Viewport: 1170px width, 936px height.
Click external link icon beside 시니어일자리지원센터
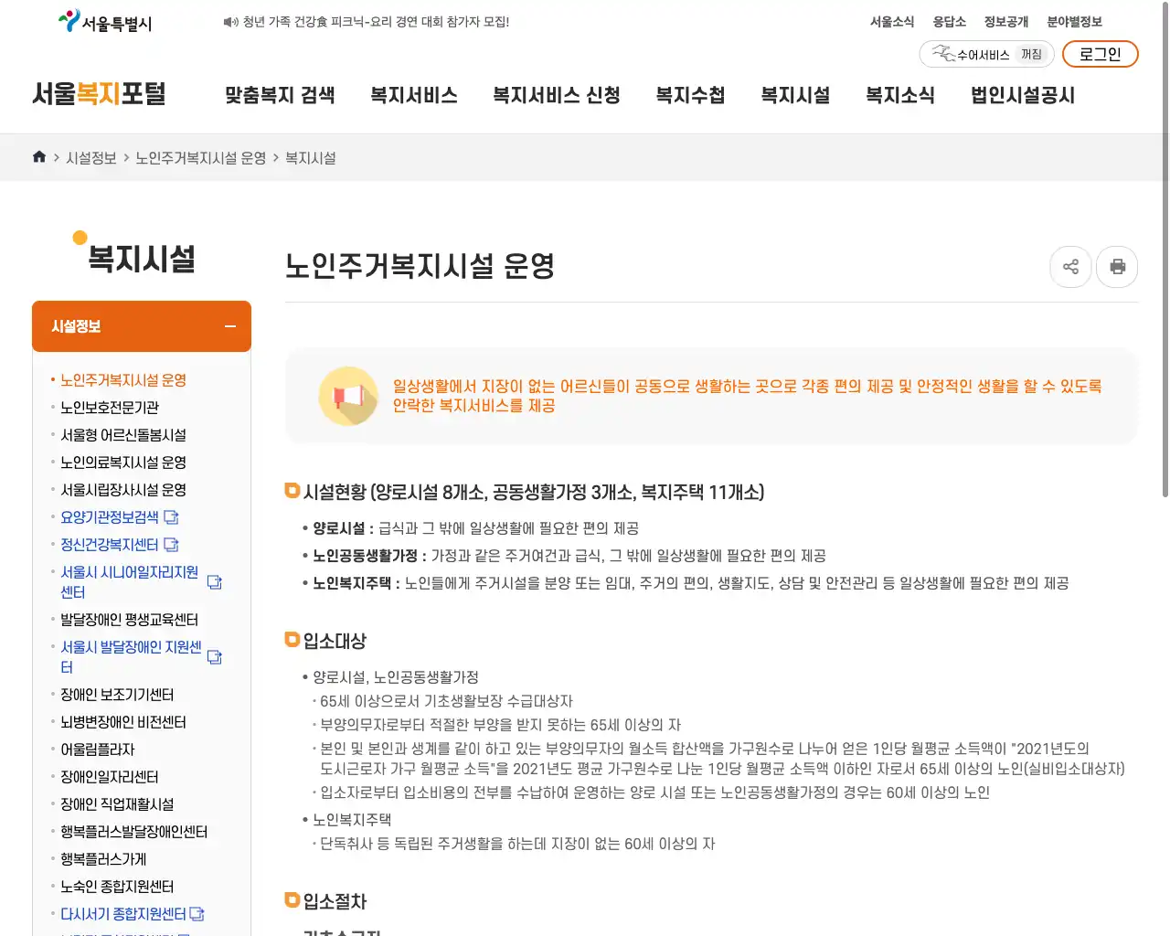215,582
